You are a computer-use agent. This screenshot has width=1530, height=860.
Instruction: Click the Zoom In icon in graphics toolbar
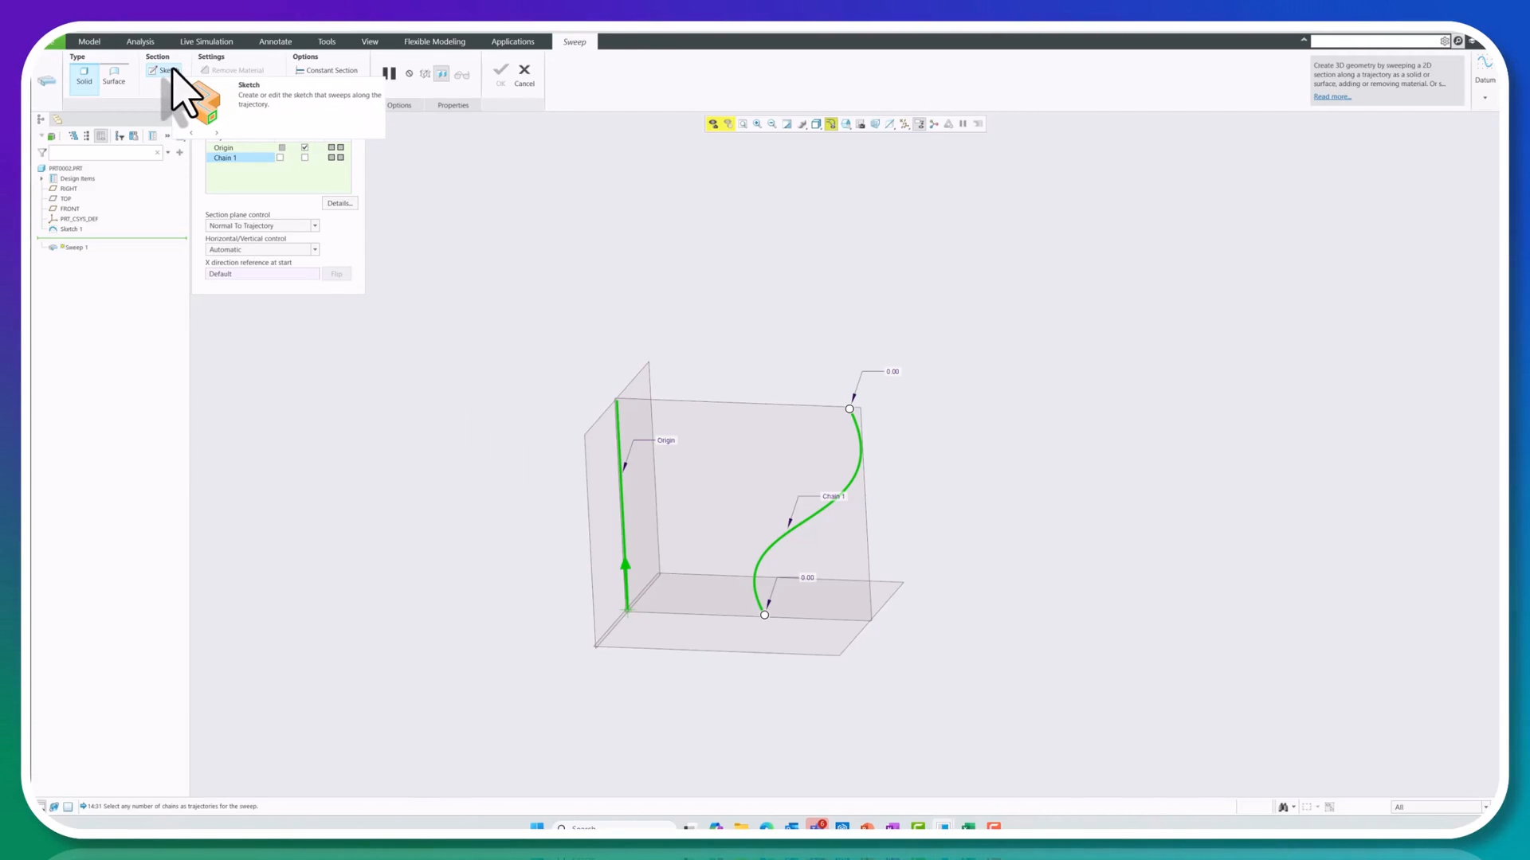757,124
